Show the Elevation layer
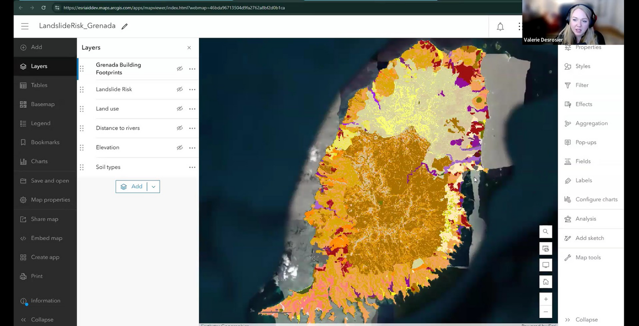This screenshot has width=639, height=326. [180, 147]
